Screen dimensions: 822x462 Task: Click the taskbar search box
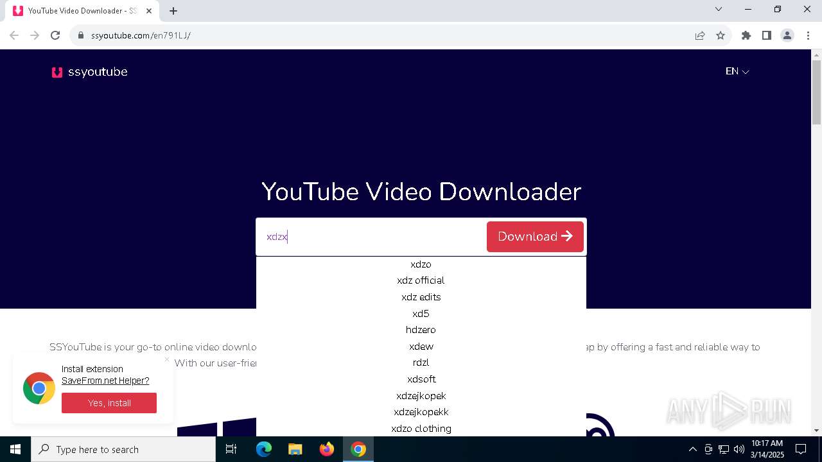(123, 449)
